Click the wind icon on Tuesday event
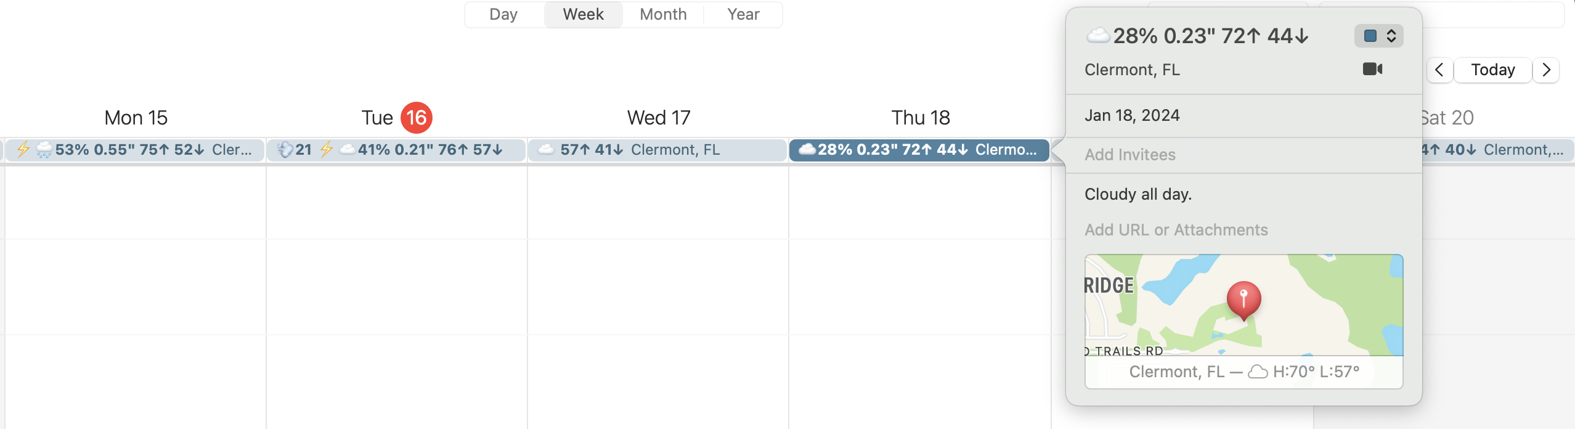This screenshot has width=1575, height=429. tap(285, 150)
